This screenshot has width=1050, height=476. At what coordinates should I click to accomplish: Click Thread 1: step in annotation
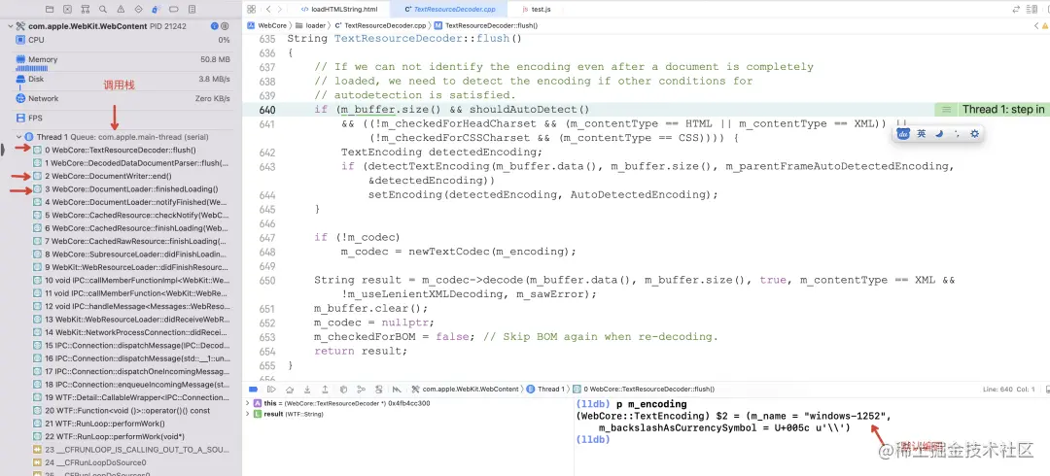coord(1003,110)
